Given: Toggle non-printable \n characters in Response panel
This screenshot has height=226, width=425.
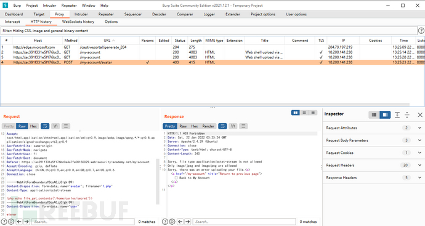Looking at the screenshot, I should coord(233,126).
